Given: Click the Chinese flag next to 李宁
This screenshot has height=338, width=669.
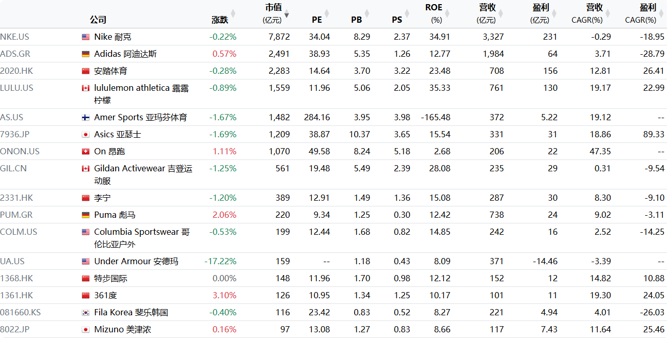Looking at the screenshot, I should (x=86, y=198).
